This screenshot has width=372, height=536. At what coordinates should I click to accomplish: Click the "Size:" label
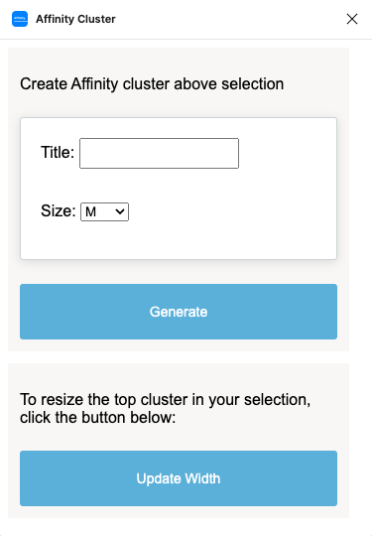(59, 210)
